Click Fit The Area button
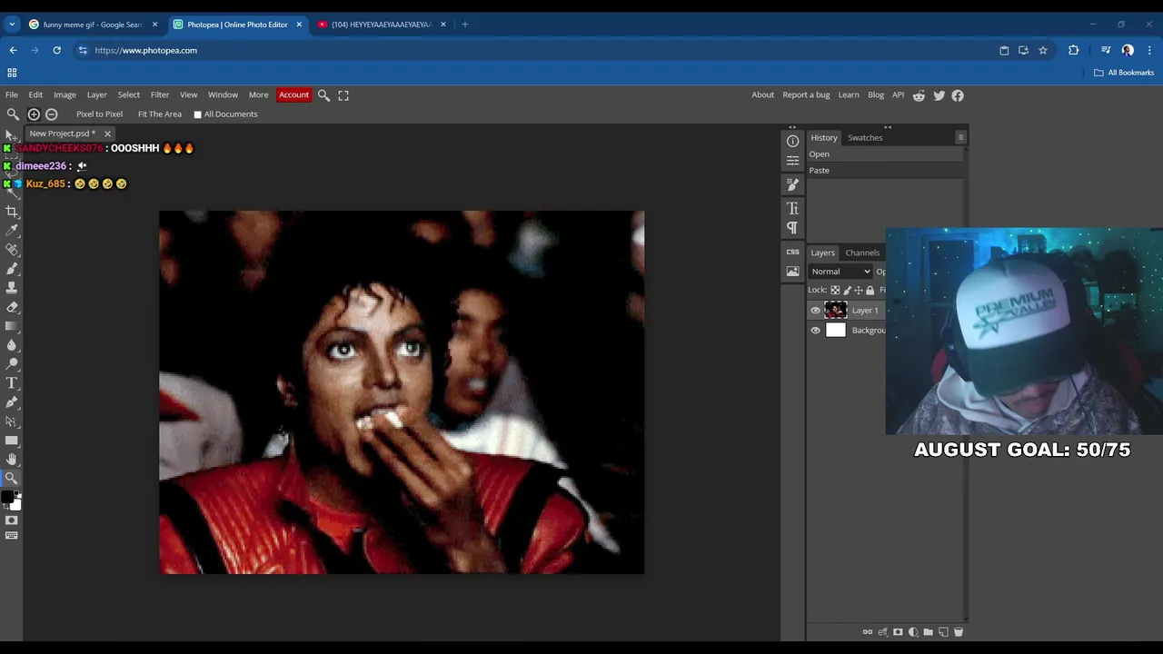 coord(160,114)
